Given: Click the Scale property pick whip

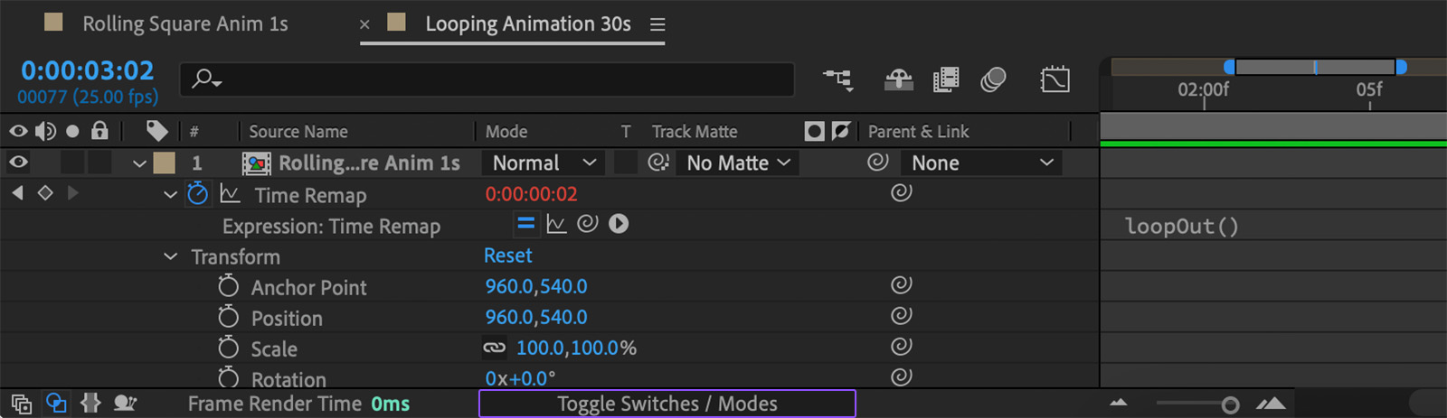Looking at the screenshot, I should pyautogui.click(x=901, y=346).
